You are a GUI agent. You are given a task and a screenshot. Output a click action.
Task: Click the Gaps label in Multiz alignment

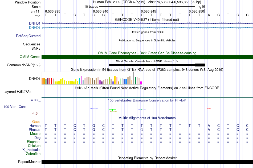tap(36, 122)
